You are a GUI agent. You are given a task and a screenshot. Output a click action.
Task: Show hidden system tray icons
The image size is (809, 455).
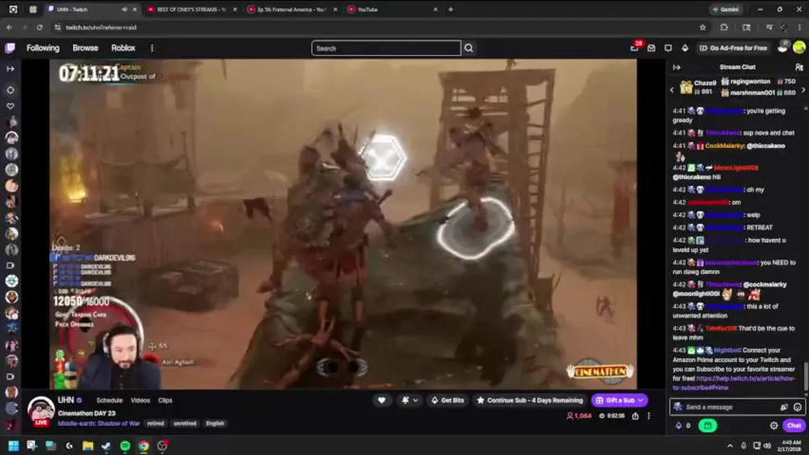[x=730, y=446]
